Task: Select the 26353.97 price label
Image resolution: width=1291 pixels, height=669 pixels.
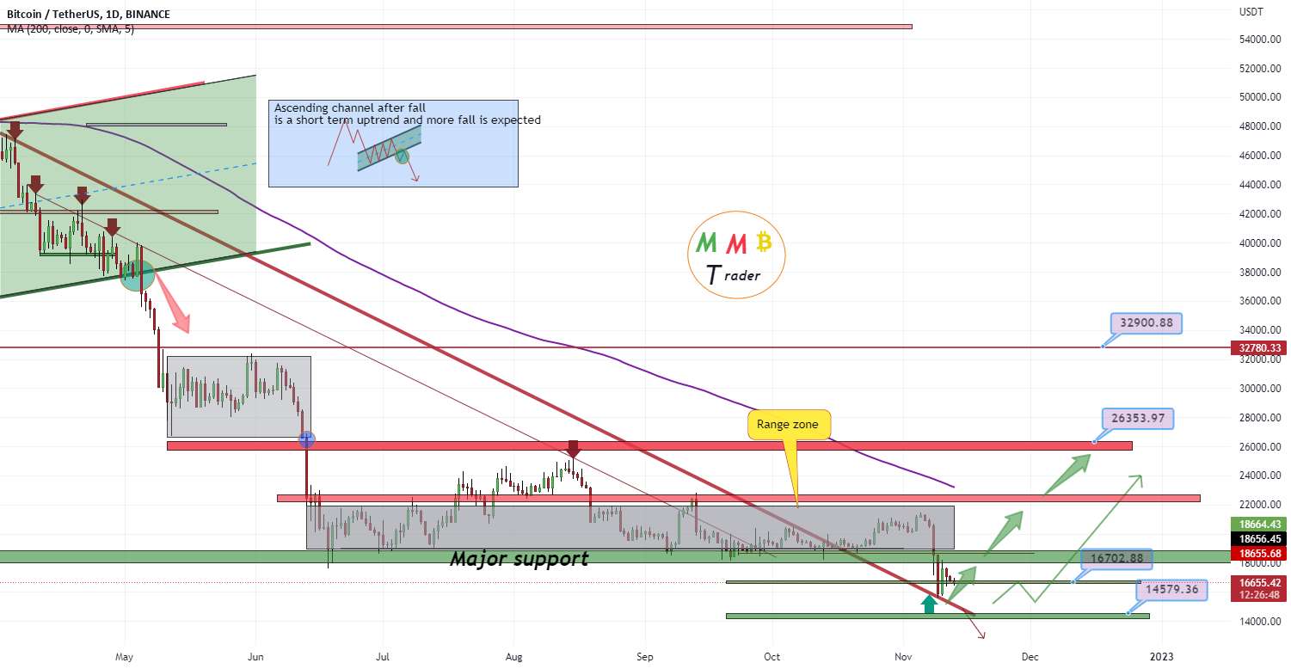Action: [1137, 419]
